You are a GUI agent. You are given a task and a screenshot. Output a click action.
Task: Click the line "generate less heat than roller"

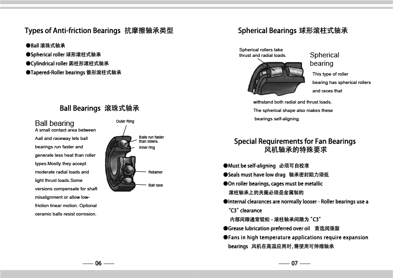[65, 155]
